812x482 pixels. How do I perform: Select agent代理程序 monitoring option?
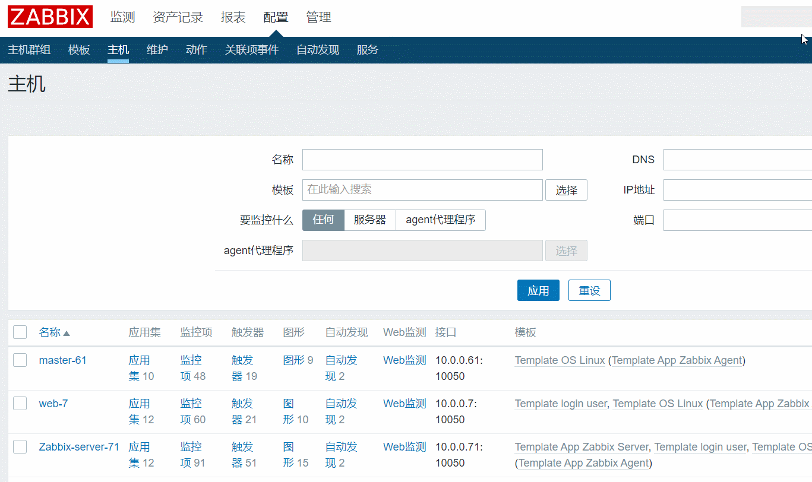[x=441, y=220]
